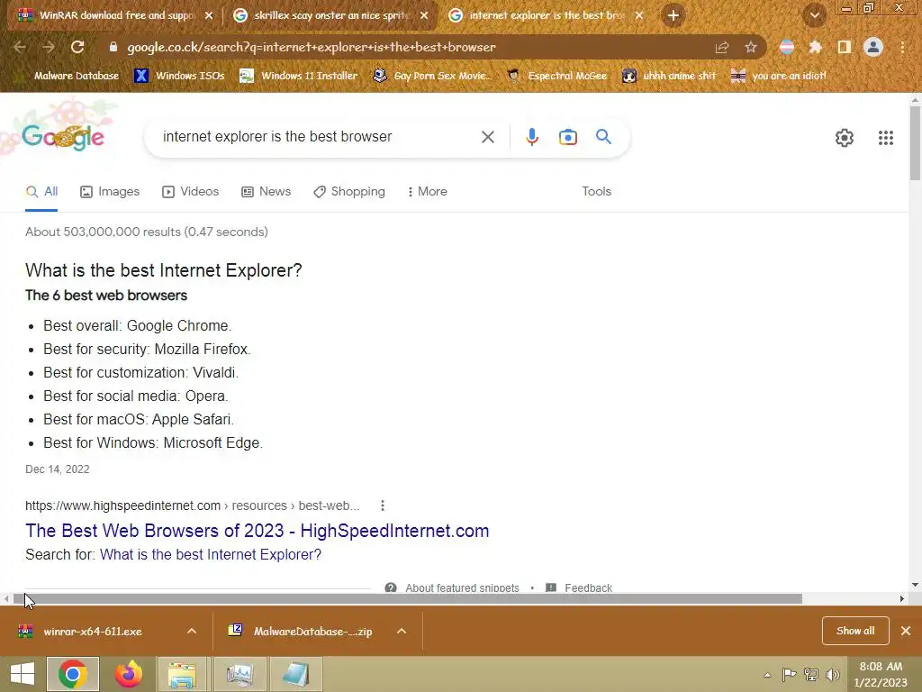Open the Extensions puzzle icon

tap(815, 47)
